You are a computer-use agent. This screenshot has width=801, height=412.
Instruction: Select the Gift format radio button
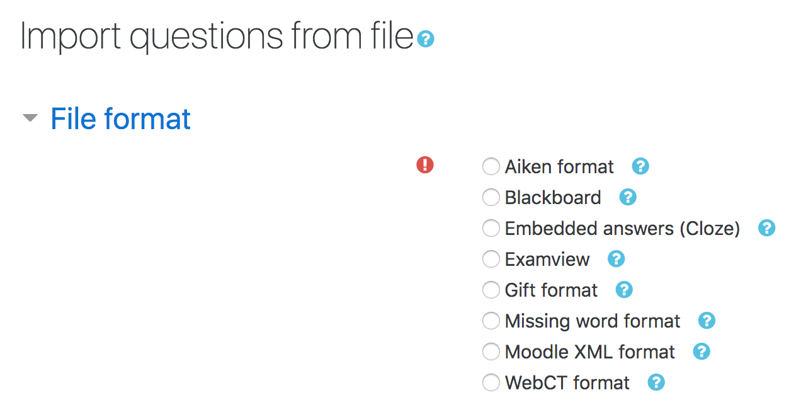(x=491, y=290)
